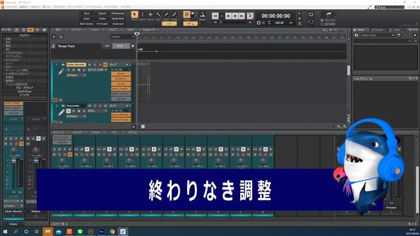Launch Google Chrome from the taskbar

click(112, 231)
